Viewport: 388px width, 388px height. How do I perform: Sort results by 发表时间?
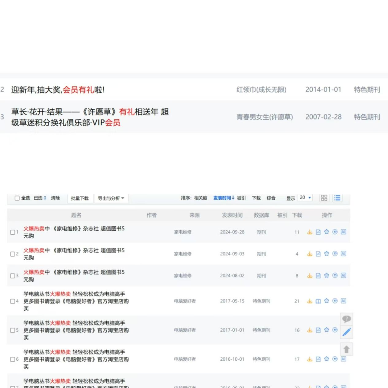tap(224, 198)
